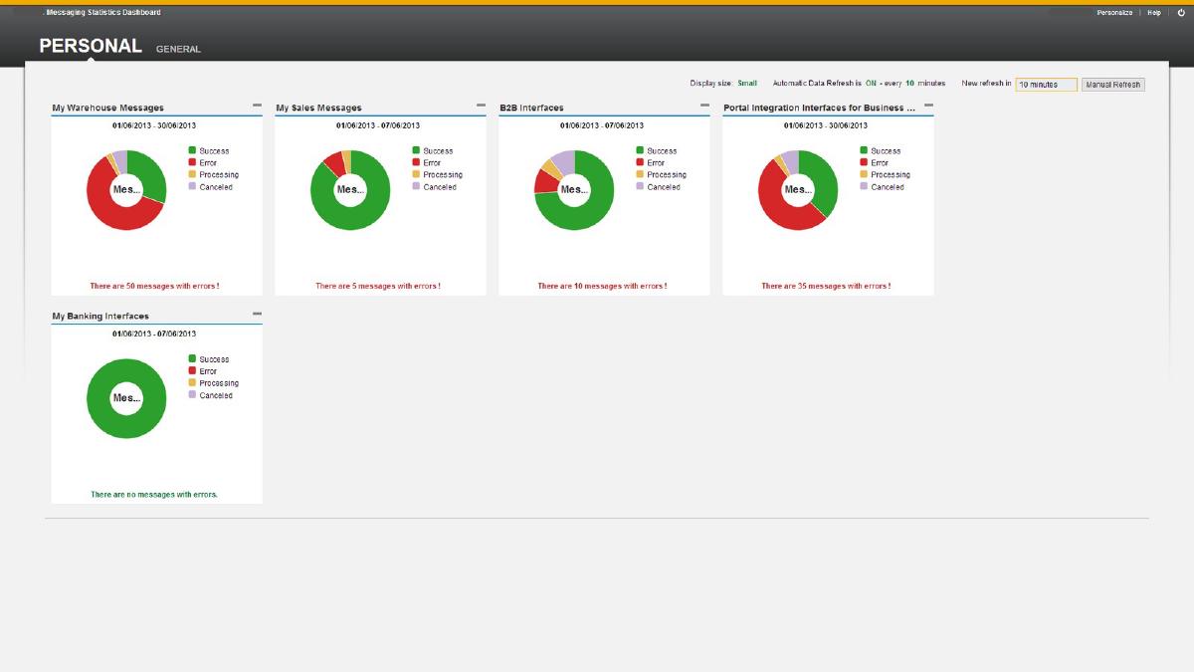Screen dimensions: 1194x672
Task: Click the power logout icon
Action: click(1181, 13)
